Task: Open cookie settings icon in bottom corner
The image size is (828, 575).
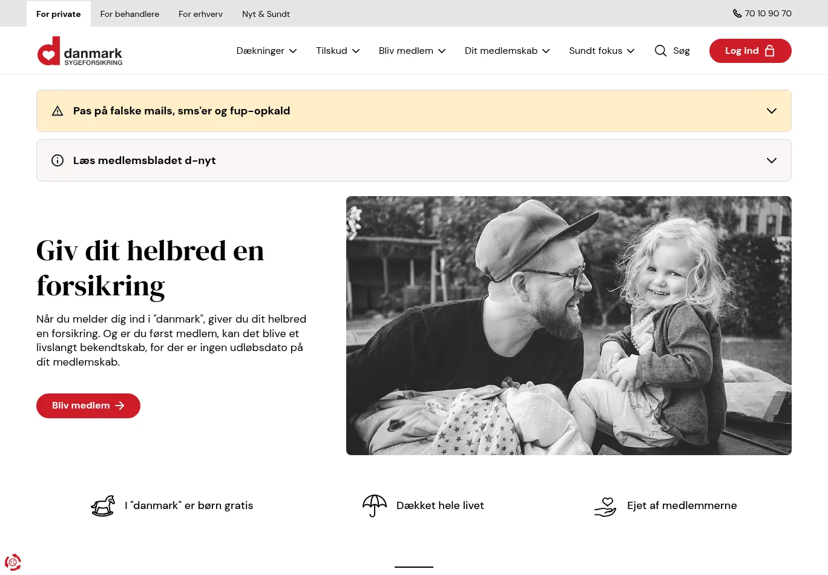Action: tap(13, 562)
